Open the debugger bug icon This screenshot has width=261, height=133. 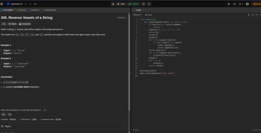[113, 4]
